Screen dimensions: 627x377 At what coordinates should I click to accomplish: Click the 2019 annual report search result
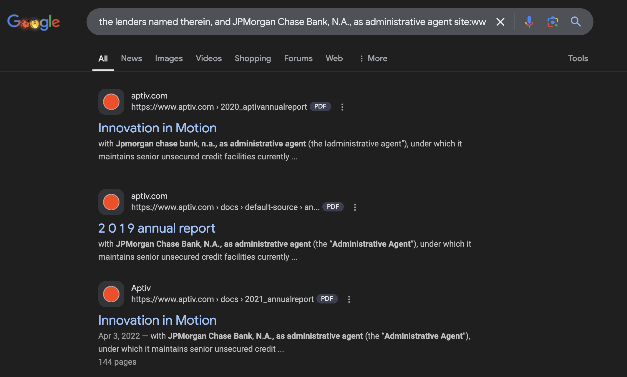coord(157,228)
